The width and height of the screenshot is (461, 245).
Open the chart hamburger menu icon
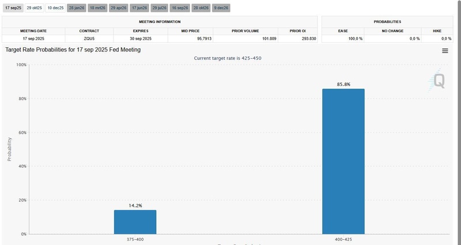445,51
